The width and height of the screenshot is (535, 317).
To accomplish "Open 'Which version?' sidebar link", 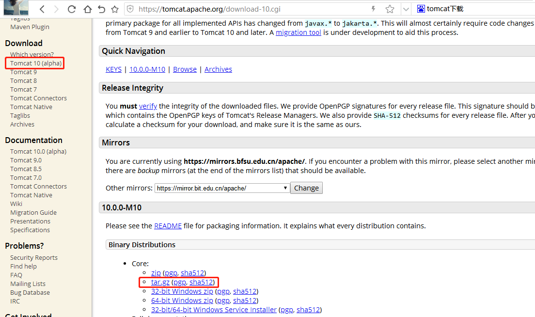I will (x=32, y=55).
